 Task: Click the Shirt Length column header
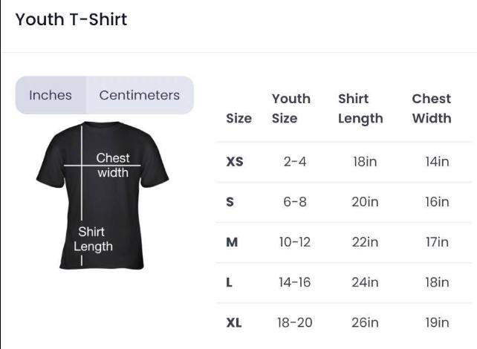pyautogui.click(x=360, y=108)
